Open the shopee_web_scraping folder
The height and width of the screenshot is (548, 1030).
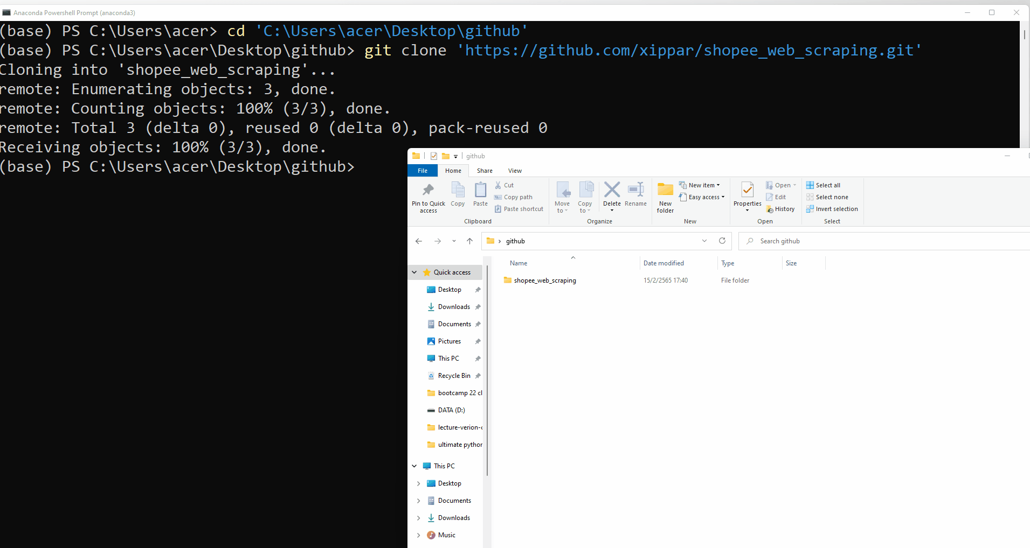(x=544, y=280)
